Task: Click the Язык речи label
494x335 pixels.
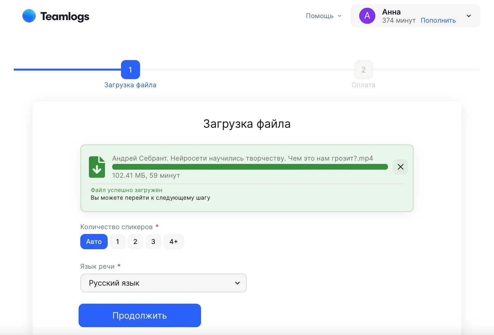Action: pyautogui.click(x=97, y=266)
